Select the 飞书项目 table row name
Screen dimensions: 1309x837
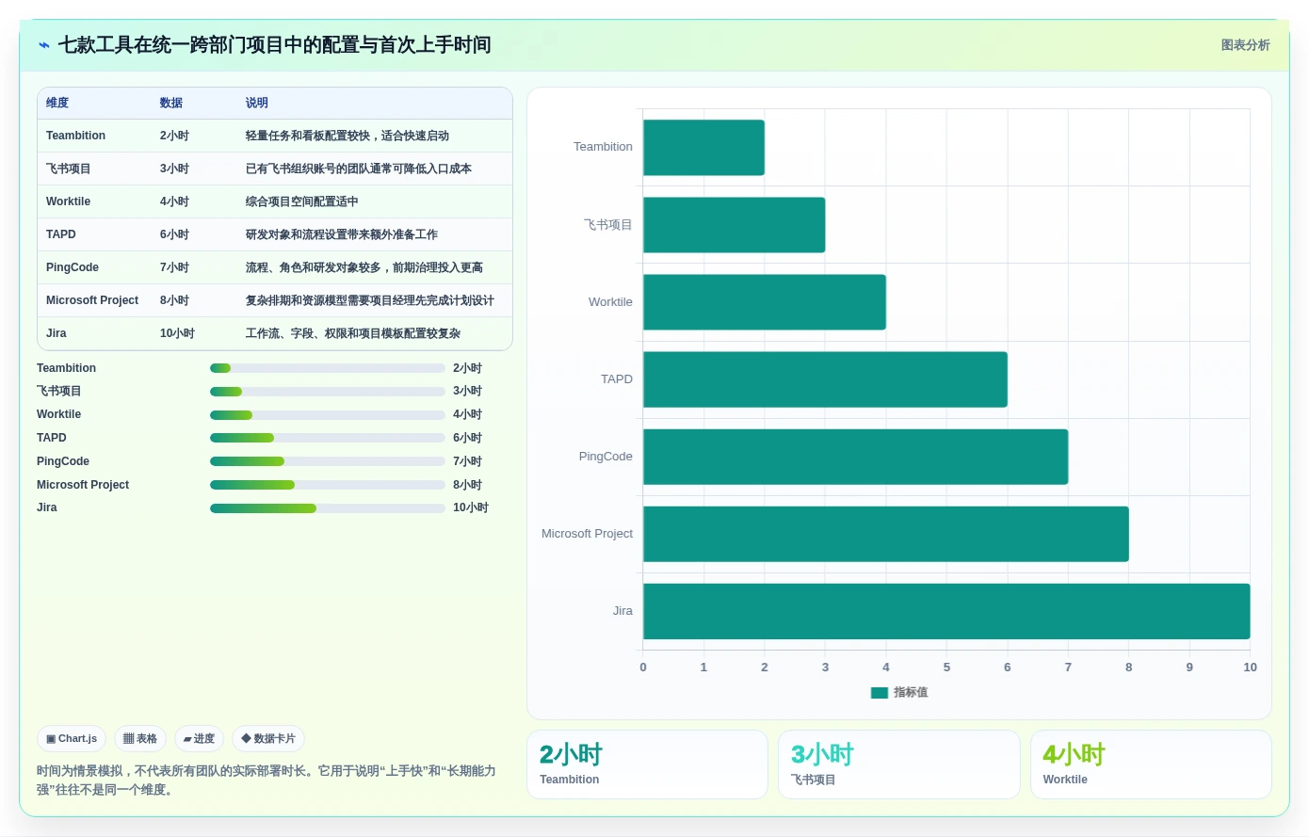[69, 169]
